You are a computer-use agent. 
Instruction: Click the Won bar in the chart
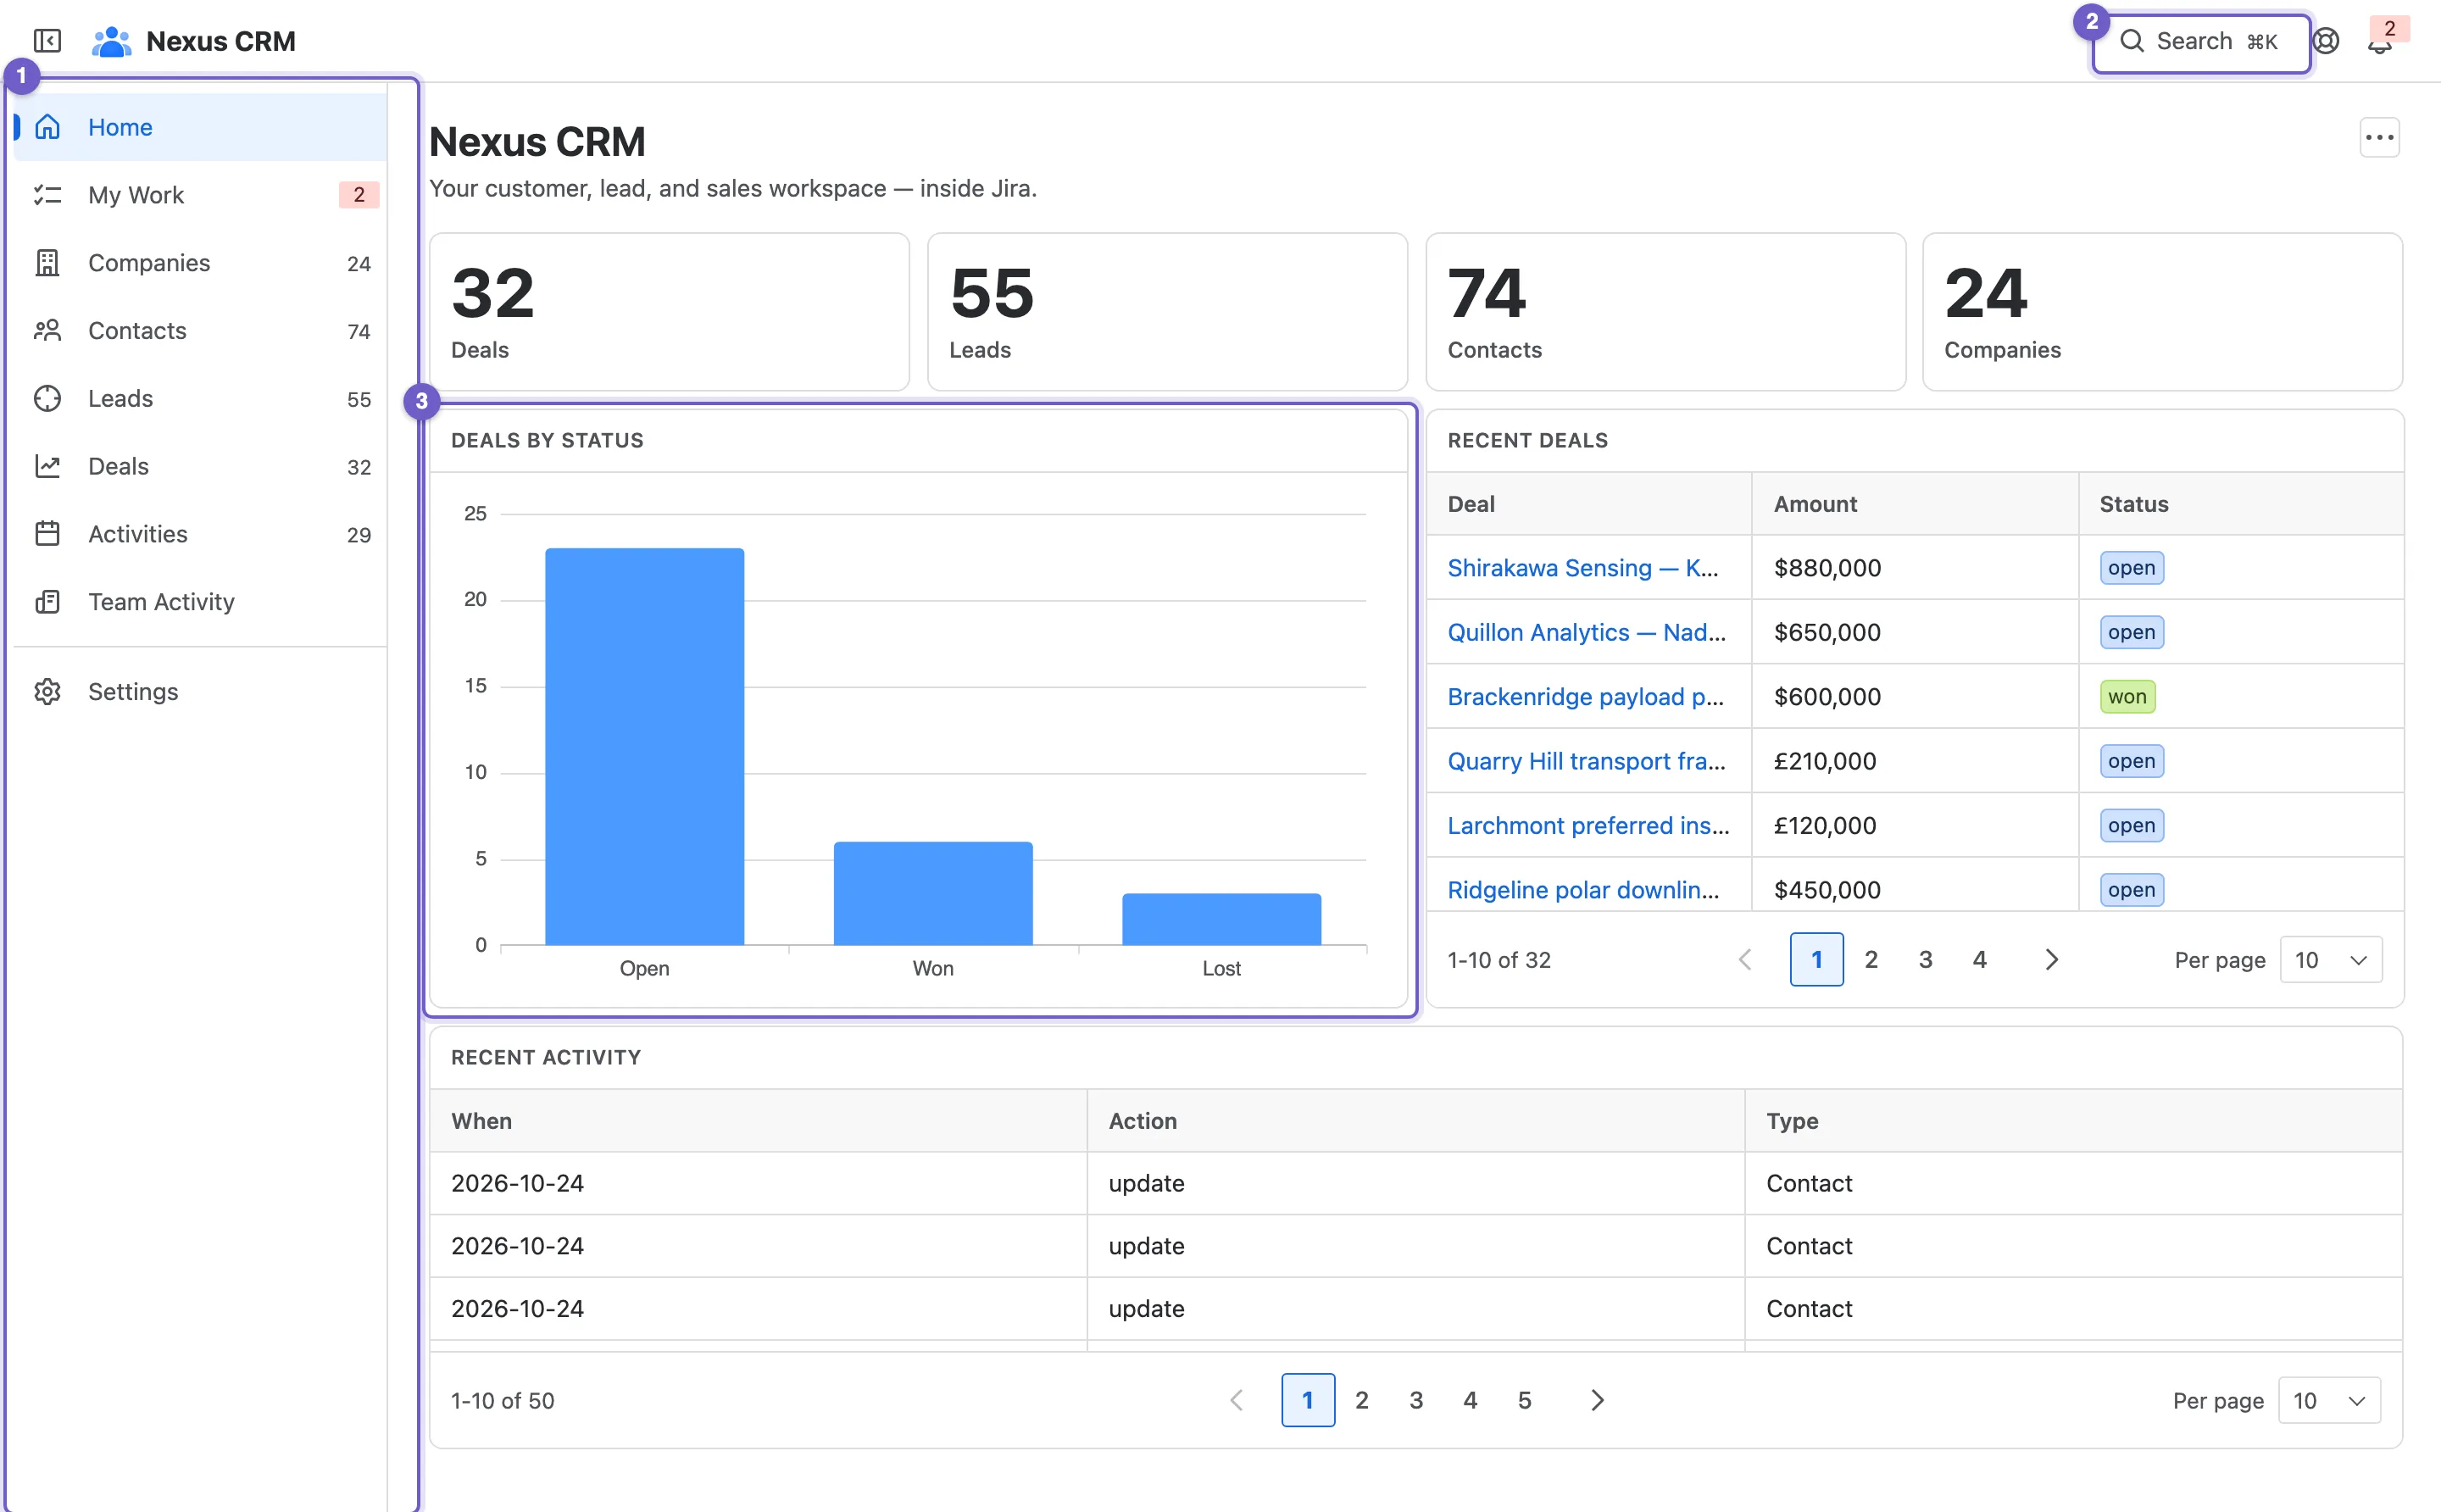[933, 893]
